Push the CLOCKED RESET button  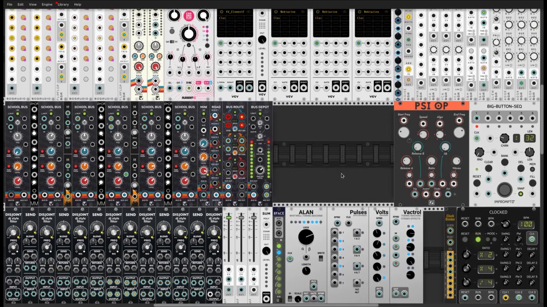pyautogui.click(x=465, y=239)
